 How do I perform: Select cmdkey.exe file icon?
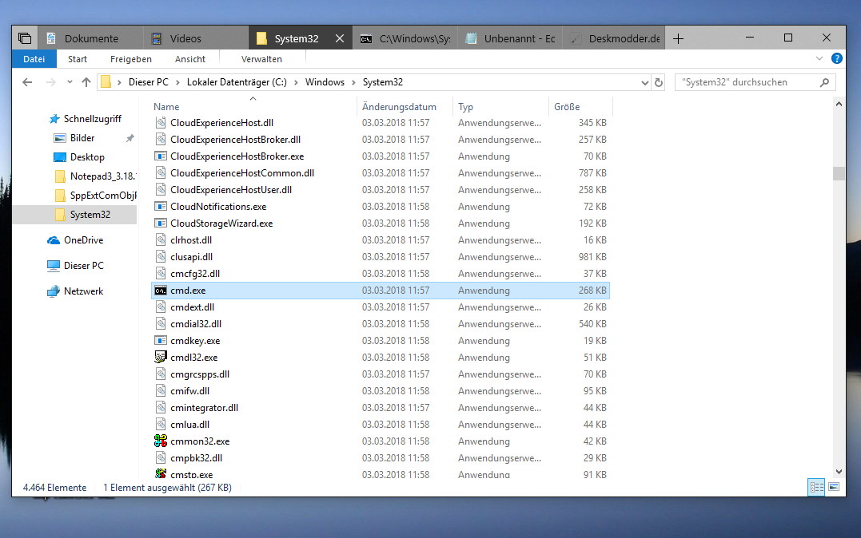[161, 341]
